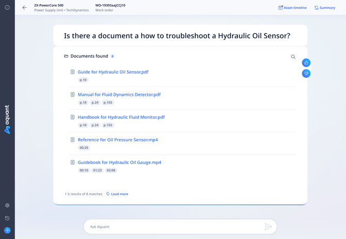Open the Asset timeline view
This screenshot has height=239, width=346.
[292, 8]
